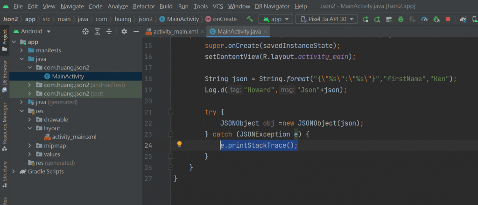Expand the java (generated) folder
The height and width of the screenshot is (205, 478).
pyautogui.click(x=21, y=102)
